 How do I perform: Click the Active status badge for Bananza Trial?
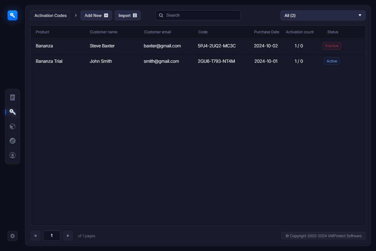pos(332,61)
